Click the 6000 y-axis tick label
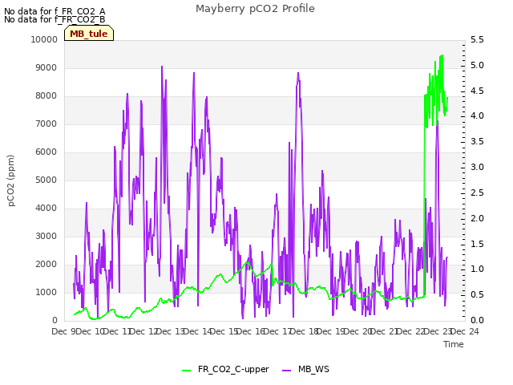 click(x=46, y=152)
